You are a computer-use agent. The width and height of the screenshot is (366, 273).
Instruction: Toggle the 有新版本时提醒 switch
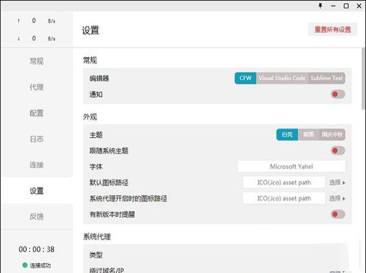[338, 214]
